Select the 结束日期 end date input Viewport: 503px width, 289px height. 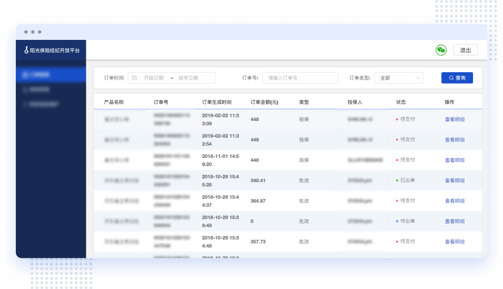(x=188, y=78)
